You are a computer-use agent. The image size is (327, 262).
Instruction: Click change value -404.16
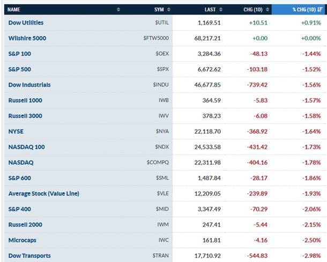tap(257, 163)
